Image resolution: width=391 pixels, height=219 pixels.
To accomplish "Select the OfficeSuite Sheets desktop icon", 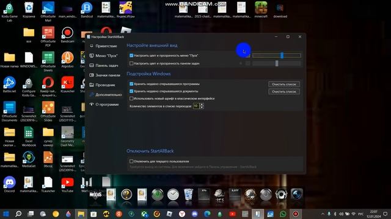I will pyautogui.click(x=48, y=61).
